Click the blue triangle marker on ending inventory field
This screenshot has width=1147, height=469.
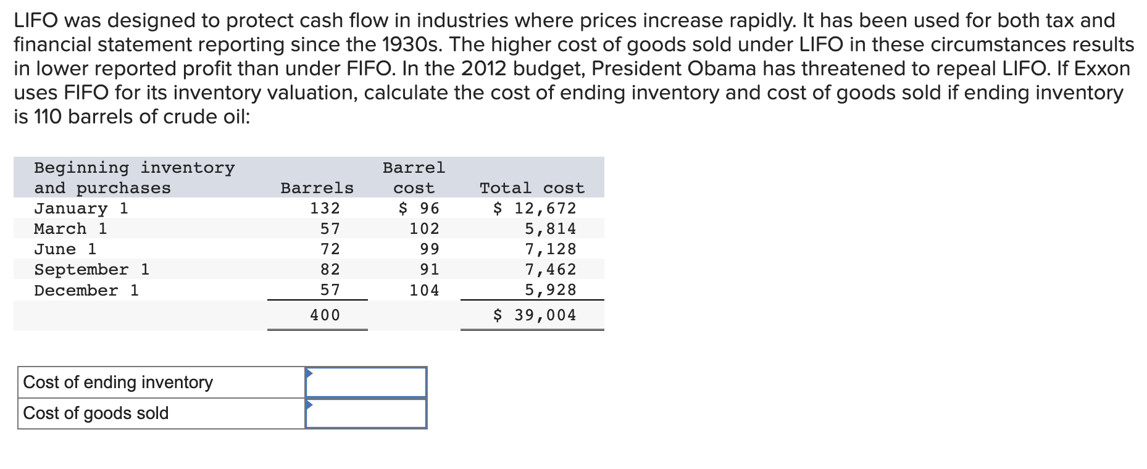[309, 373]
